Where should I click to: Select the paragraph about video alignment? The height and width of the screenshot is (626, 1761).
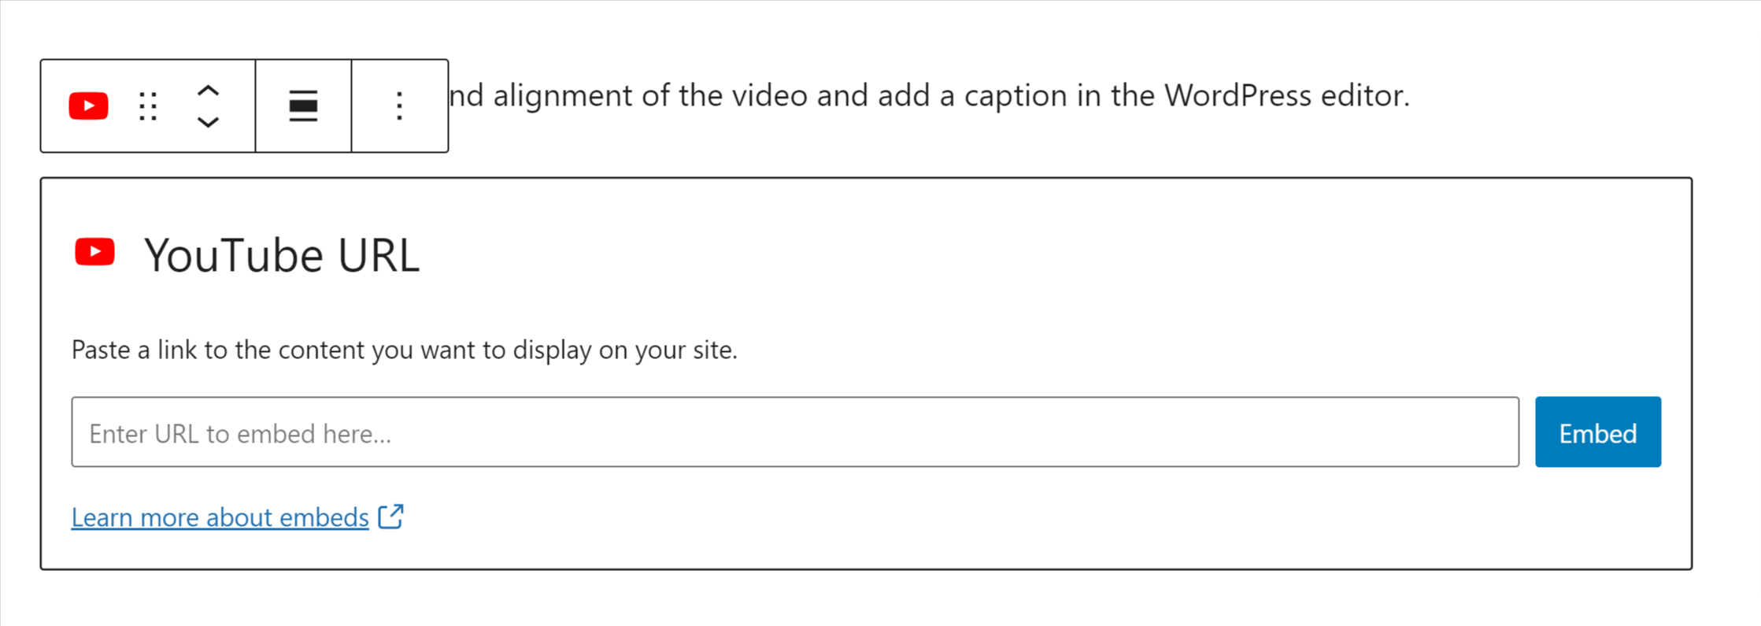929,96
